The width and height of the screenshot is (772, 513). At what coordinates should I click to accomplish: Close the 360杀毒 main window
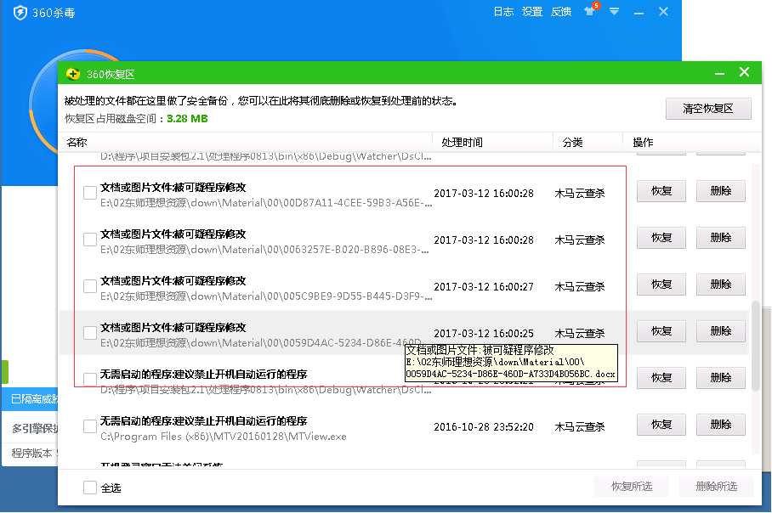pos(664,11)
